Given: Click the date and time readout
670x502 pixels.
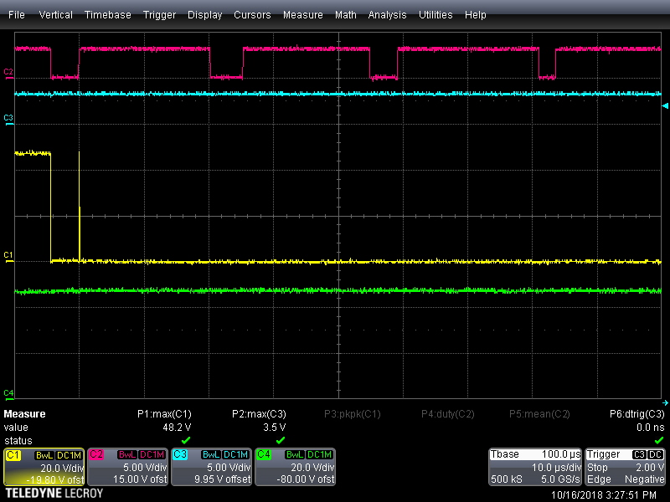Looking at the screenshot, I should pos(604,495).
